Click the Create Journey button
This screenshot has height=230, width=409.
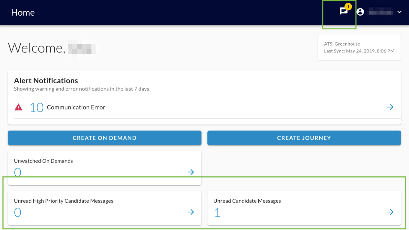[304, 138]
